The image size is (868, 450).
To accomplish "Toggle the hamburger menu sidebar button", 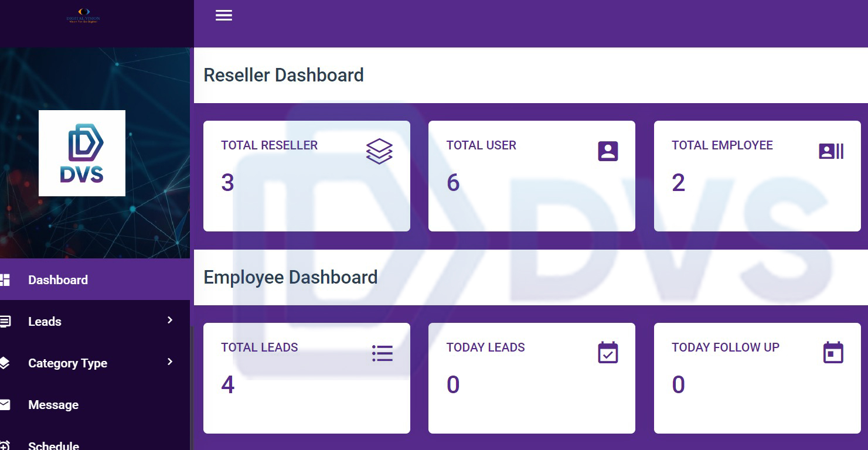I will (224, 15).
